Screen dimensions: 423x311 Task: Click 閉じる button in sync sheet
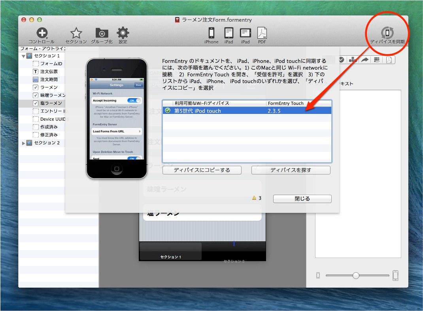(x=302, y=199)
